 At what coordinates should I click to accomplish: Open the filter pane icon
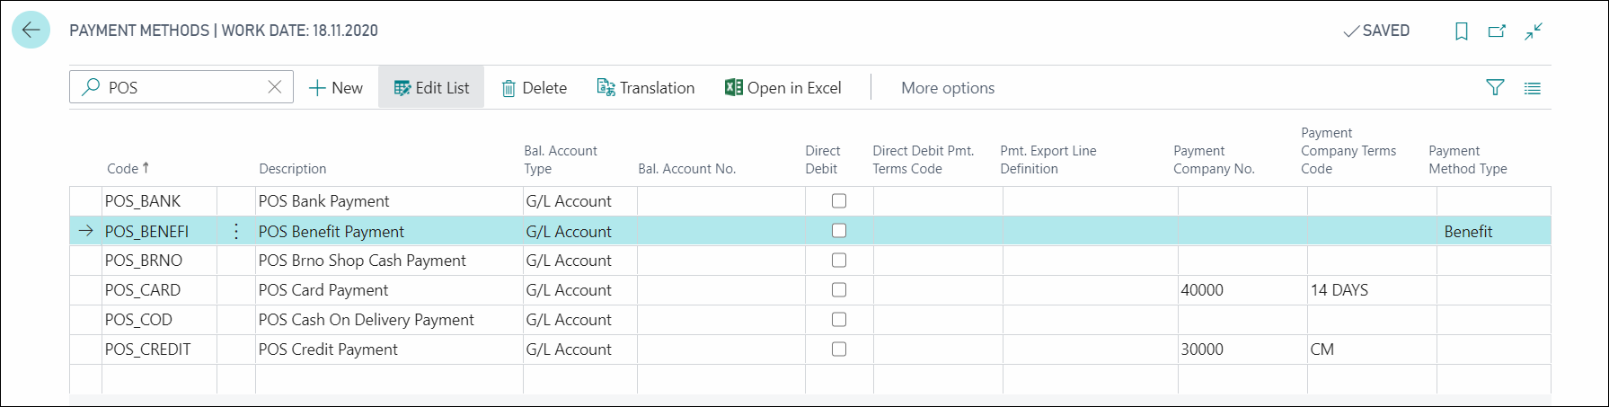pyautogui.click(x=1495, y=87)
